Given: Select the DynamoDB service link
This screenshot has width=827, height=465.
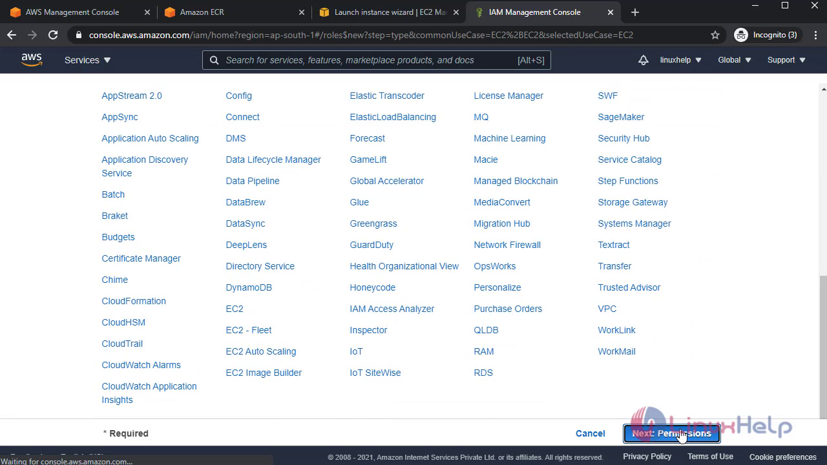Looking at the screenshot, I should [249, 287].
